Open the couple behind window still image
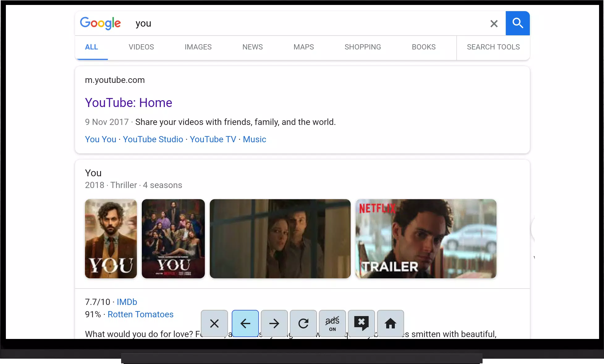Screen dimensions: 604x364 click(x=280, y=239)
